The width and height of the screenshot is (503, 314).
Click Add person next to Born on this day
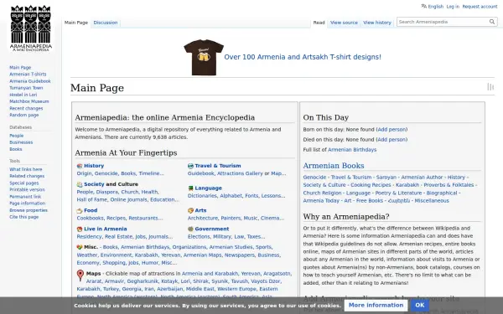[x=392, y=130]
